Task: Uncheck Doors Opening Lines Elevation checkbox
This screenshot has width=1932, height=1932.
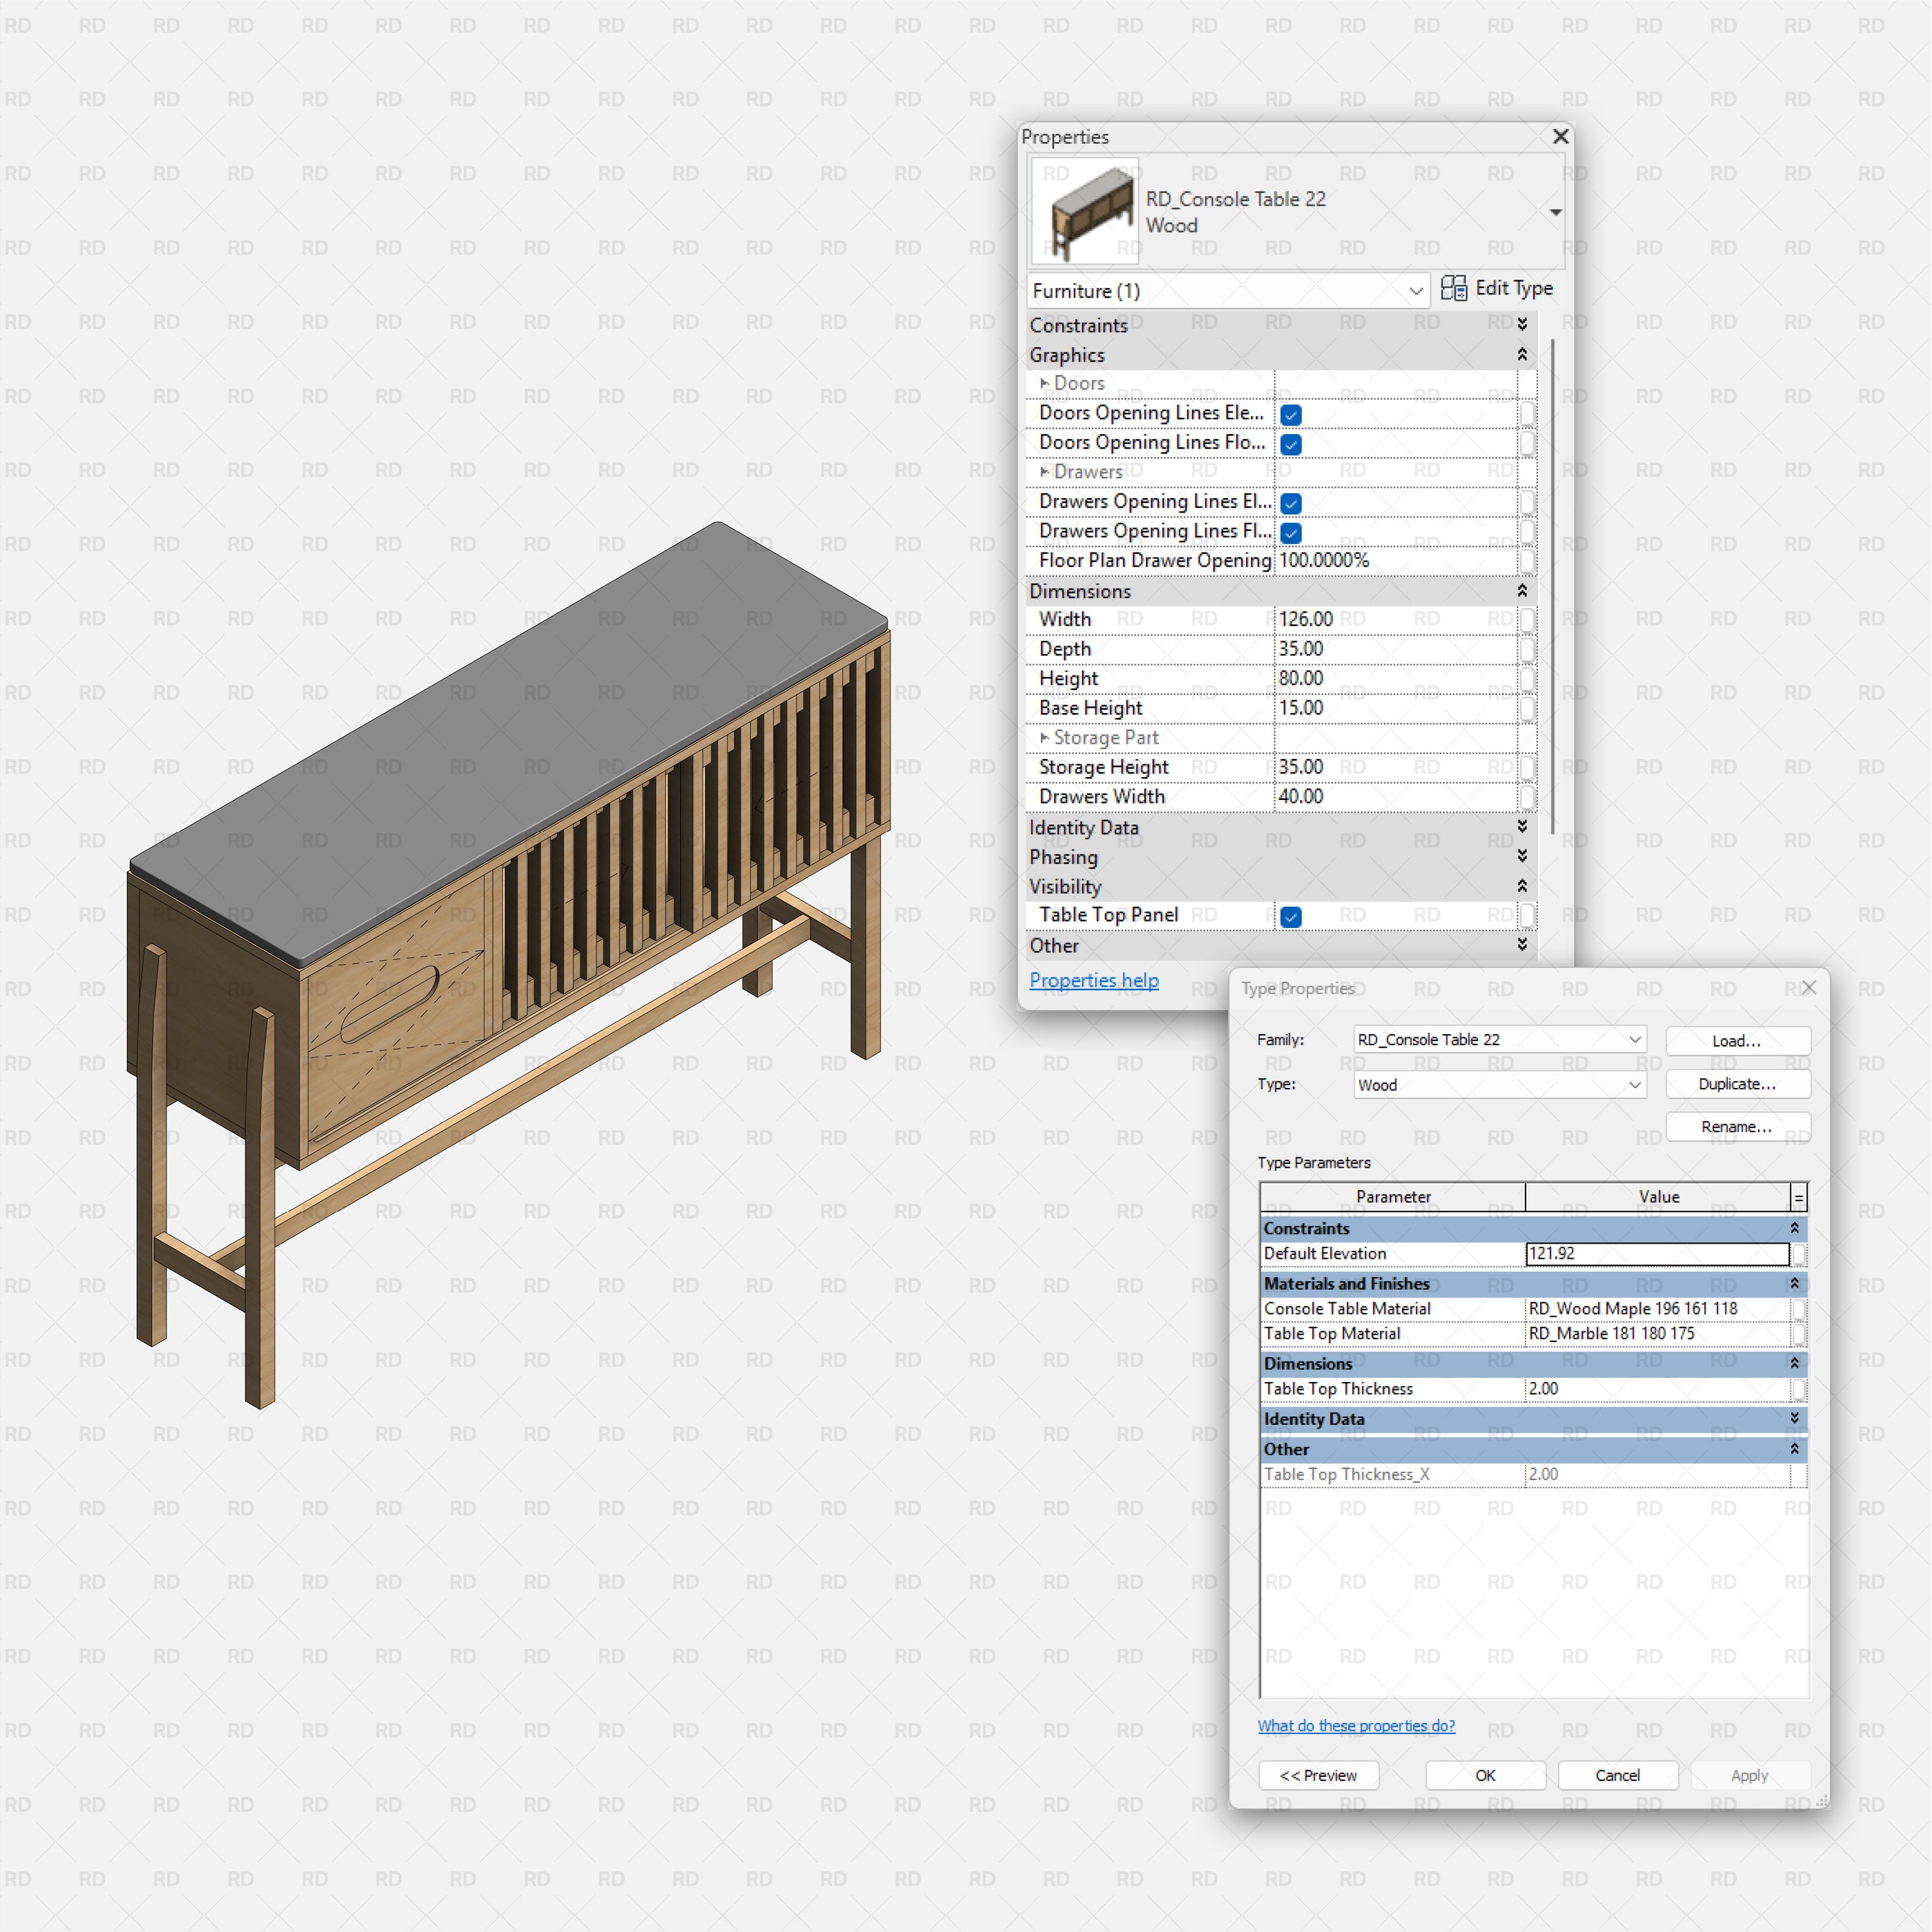Action: (1291, 414)
